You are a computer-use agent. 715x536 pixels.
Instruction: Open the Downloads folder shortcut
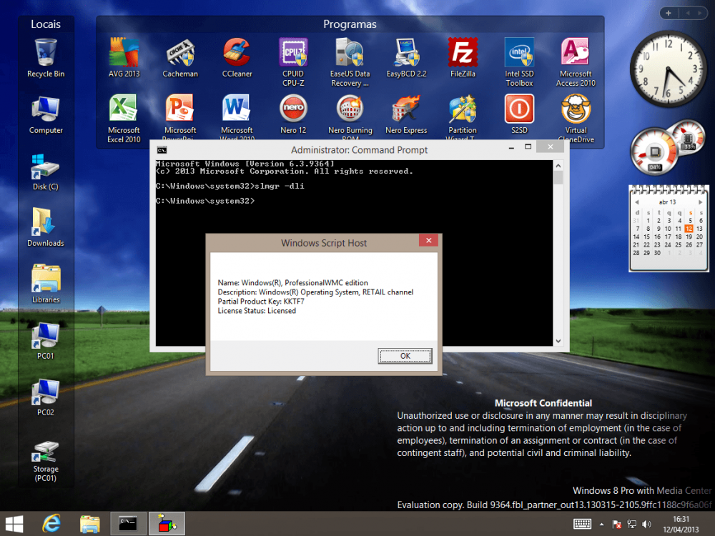pyautogui.click(x=46, y=227)
